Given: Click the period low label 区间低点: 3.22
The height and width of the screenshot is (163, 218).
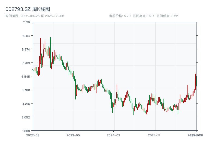Looking at the screenshot, I should point(167,16).
